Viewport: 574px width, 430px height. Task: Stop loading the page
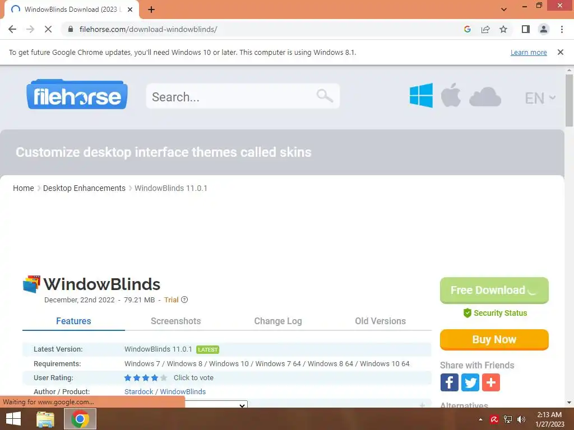pos(48,29)
